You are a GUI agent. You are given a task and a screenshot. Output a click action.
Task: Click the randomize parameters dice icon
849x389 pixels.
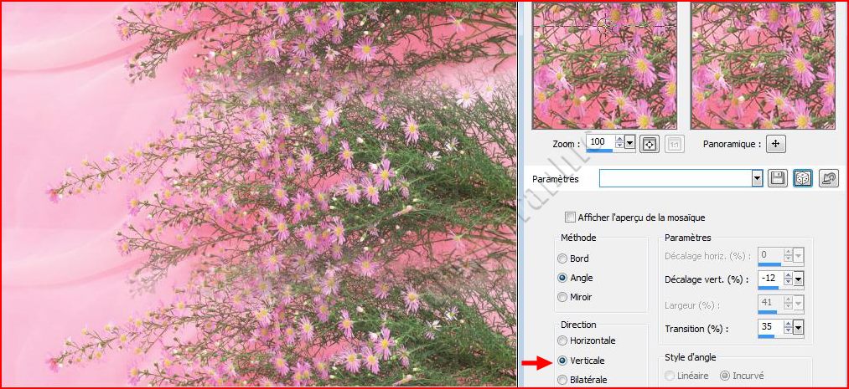803,178
